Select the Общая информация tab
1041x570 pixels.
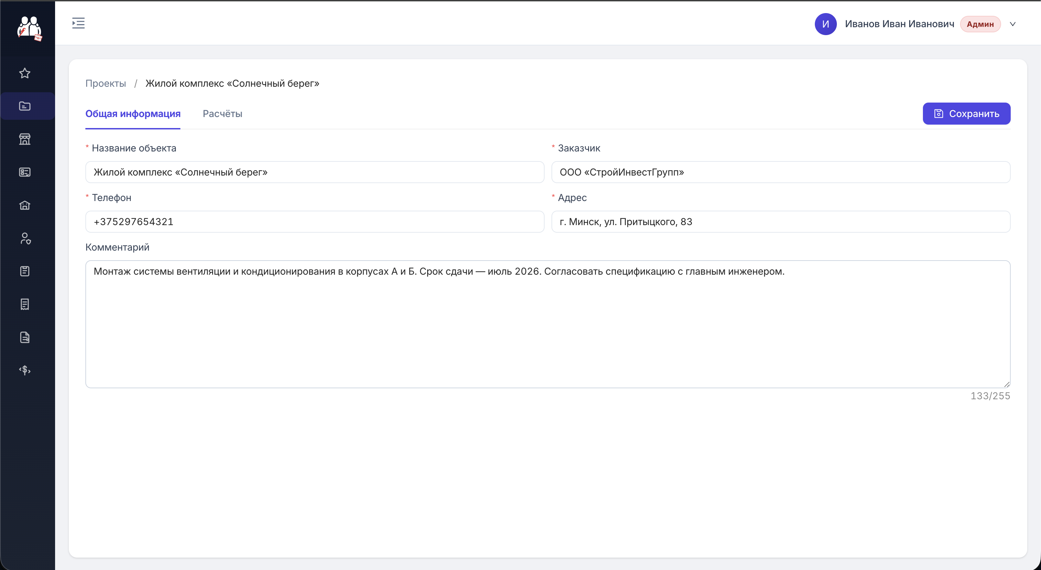click(x=133, y=114)
